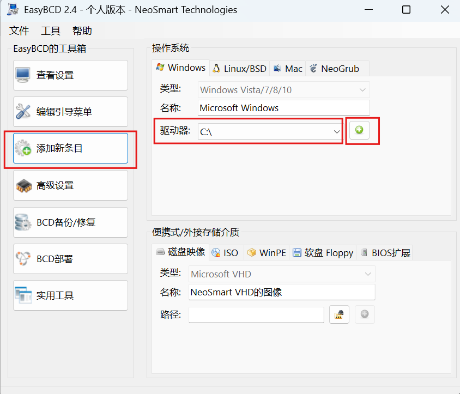Image resolution: width=460 pixels, height=394 pixels.
Task: Click the green plus add-entry button beside 驱动器
Action: coord(359,130)
